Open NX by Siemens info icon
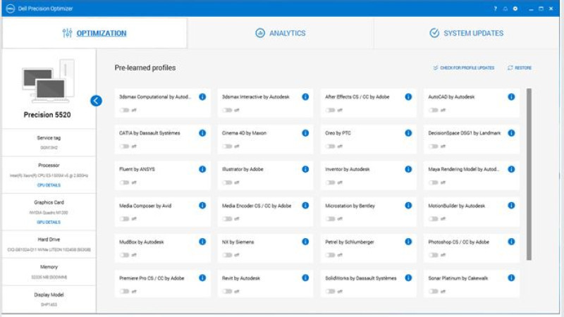The width and height of the screenshot is (564, 317). (x=305, y=242)
